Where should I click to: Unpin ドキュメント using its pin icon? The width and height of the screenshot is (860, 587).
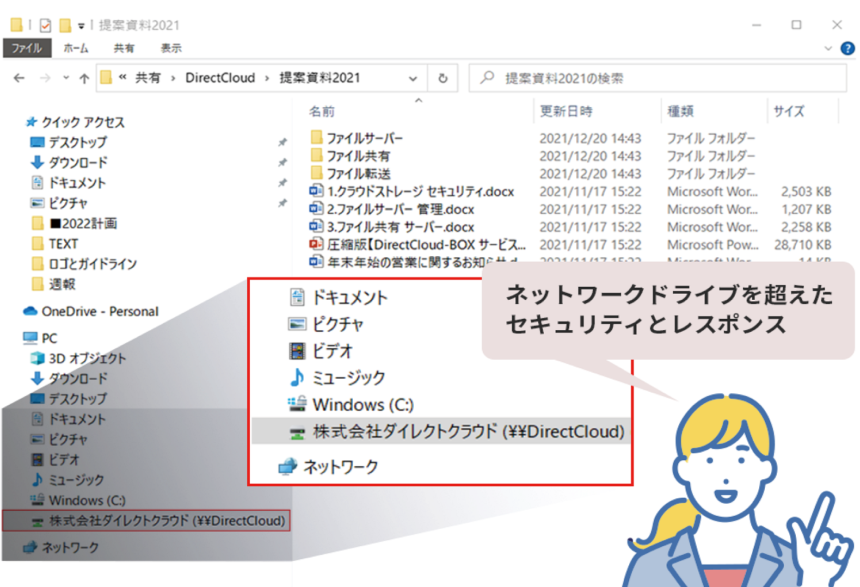click(282, 182)
